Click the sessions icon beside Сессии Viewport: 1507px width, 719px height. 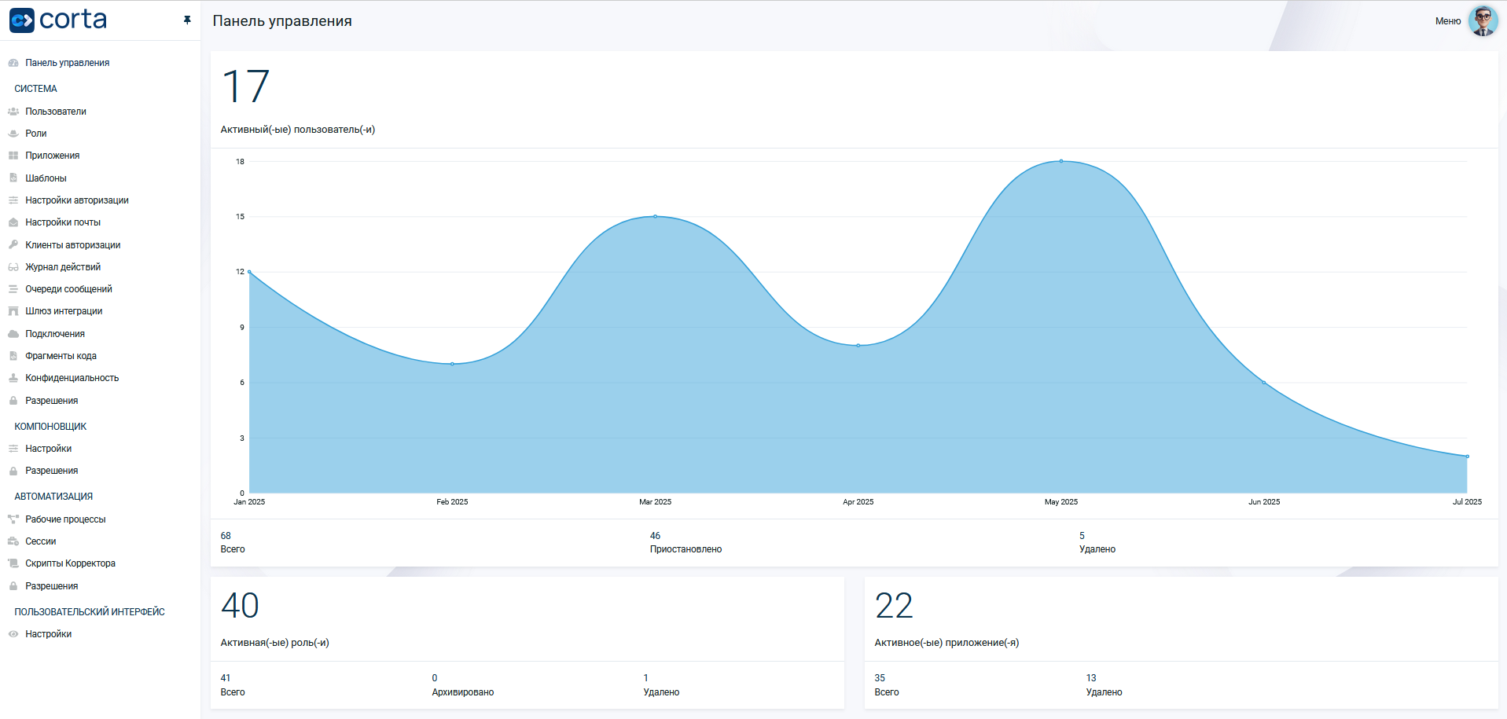(13, 541)
